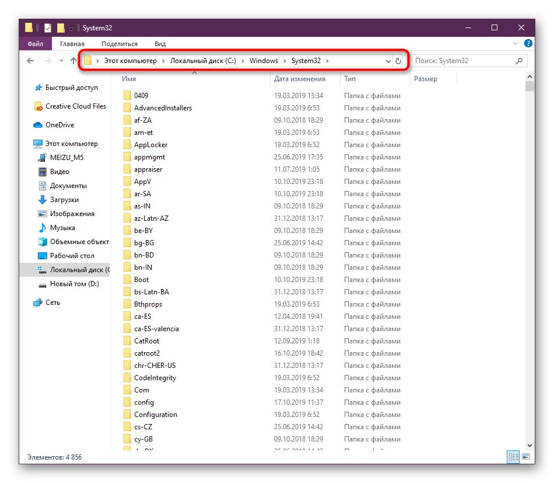Open the Help question mark icon
Viewport: 554px width, 483px height.
(528, 44)
